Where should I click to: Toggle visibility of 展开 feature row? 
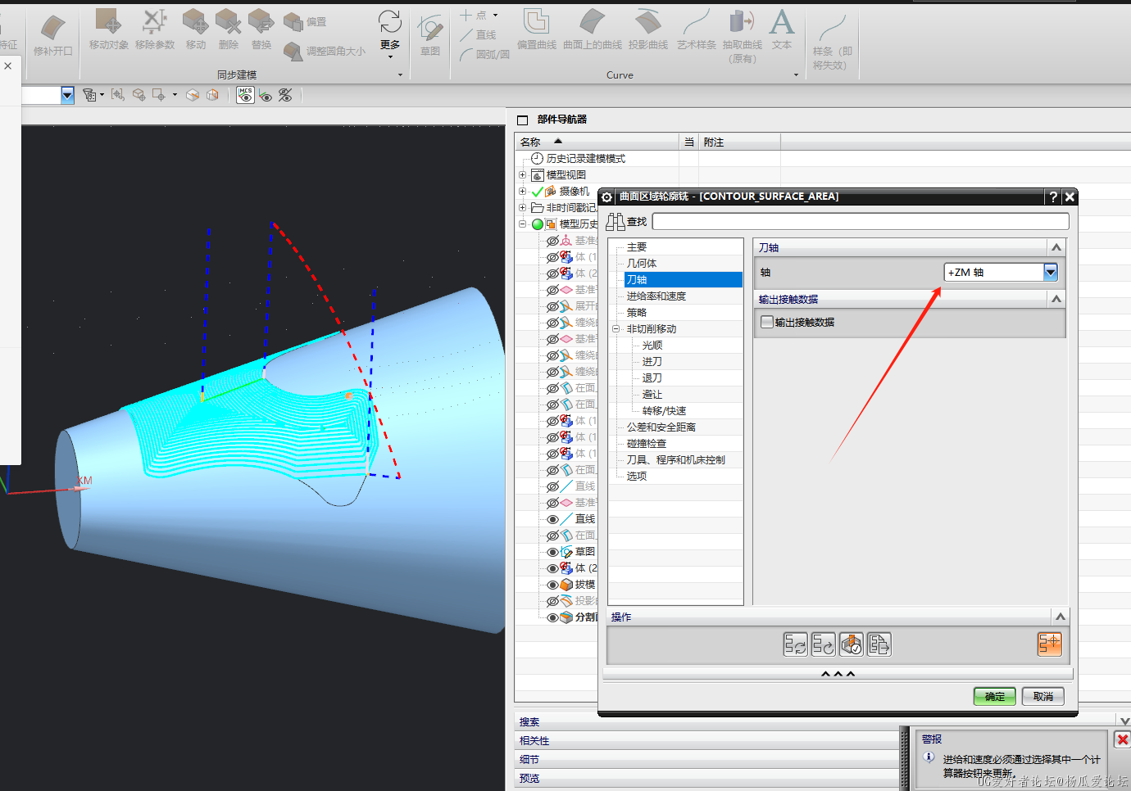click(552, 306)
